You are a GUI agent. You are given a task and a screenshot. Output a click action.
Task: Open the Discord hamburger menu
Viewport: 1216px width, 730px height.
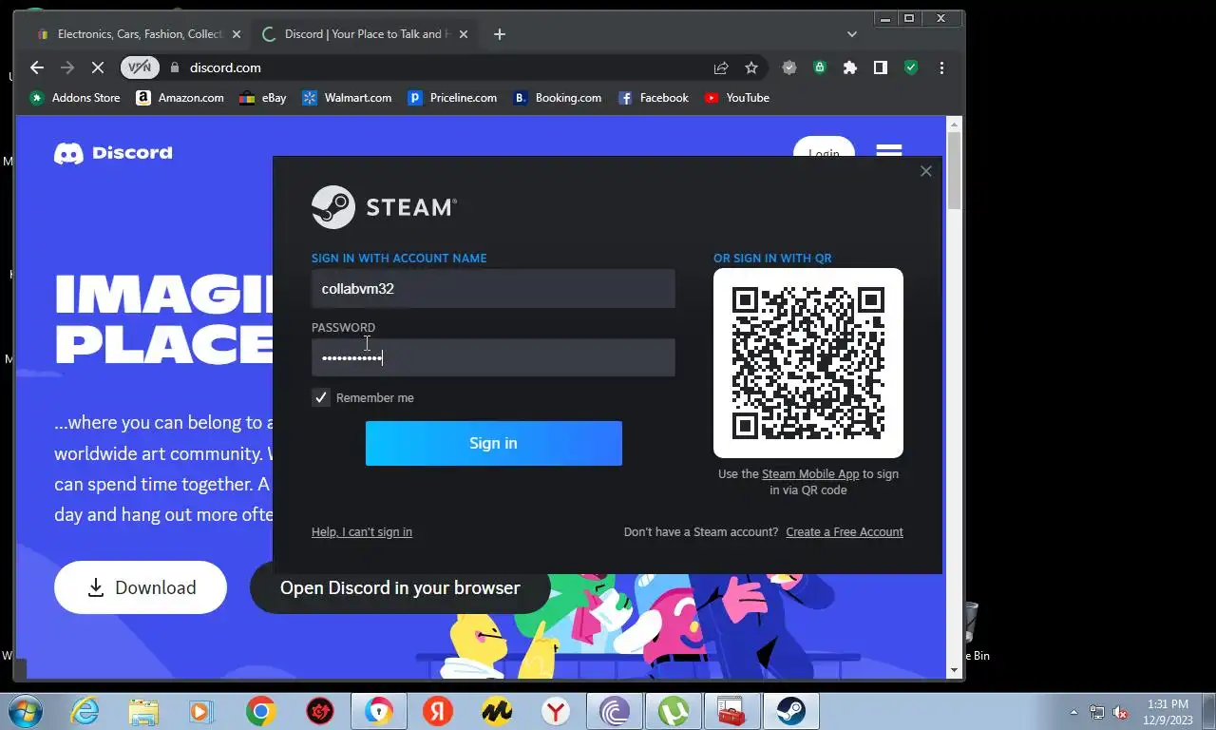click(x=889, y=151)
